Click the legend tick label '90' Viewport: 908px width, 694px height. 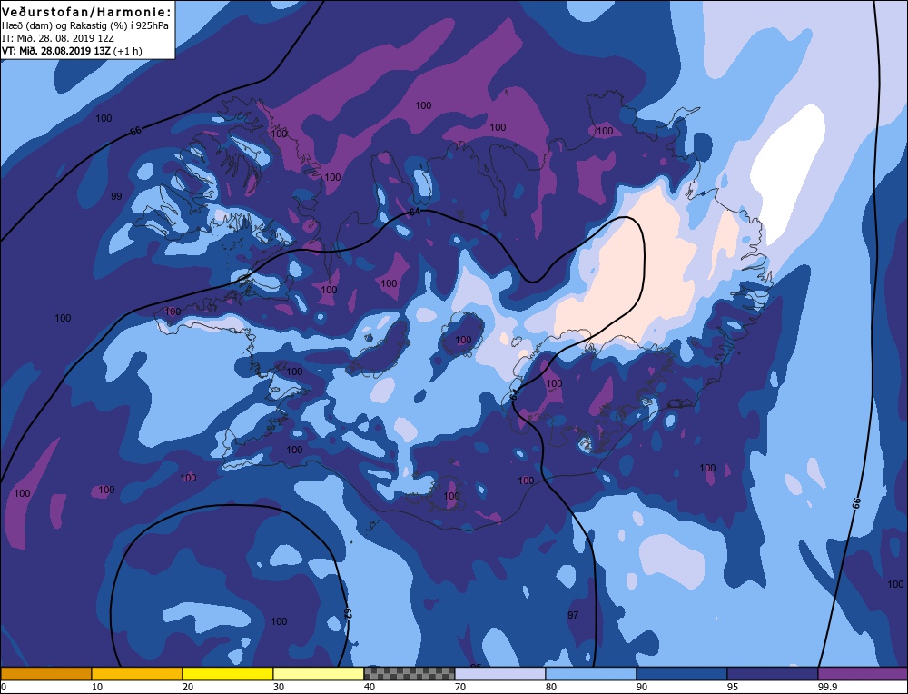[x=642, y=687]
